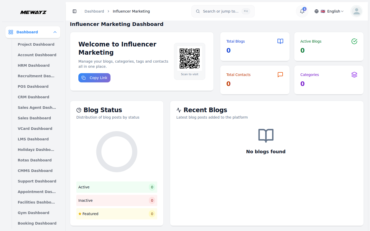Collapse the Dashboard section in sidebar
The width and height of the screenshot is (370, 231).
[x=55, y=32]
